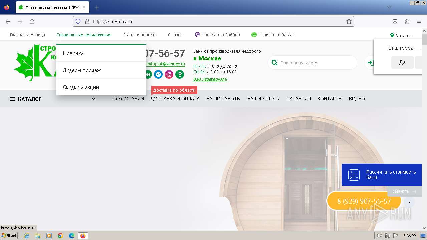The image size is (427, 240).
Task: Open a new tab with the plus button
Action: point(97,7)
